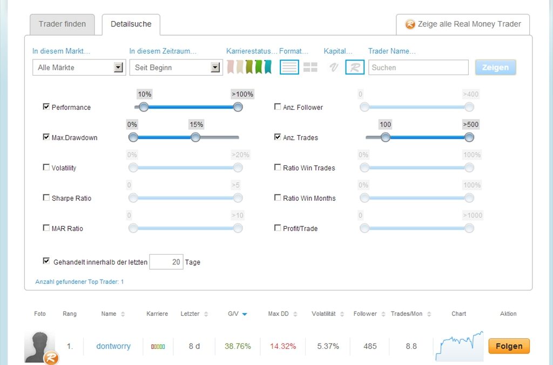
Task: Select the list format view icon
Action: click(289, 68)
